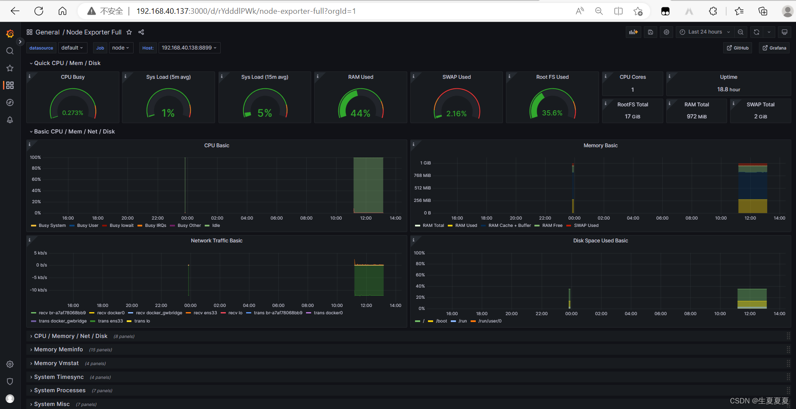This screenshot has height=409, width=796.
Task: Expand the Memory Meminfo row
Action: [x=59, y=349]
